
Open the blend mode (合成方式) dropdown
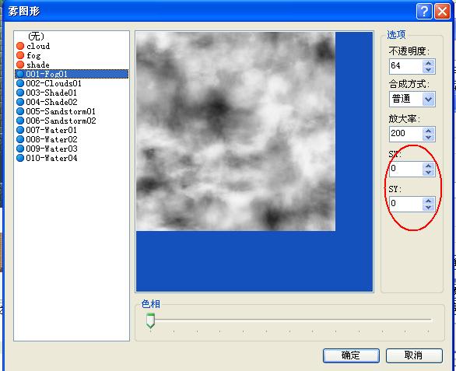[428, 99]
